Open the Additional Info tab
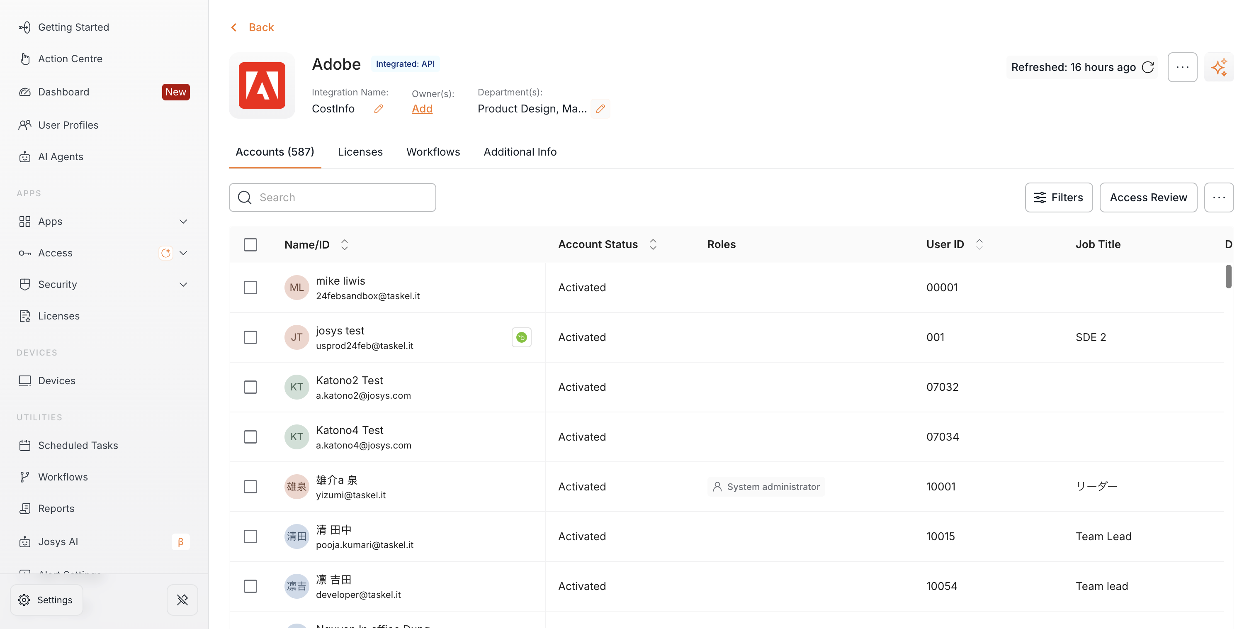The height and width of the screenshot is (629, 1254). tap(520, 152)
